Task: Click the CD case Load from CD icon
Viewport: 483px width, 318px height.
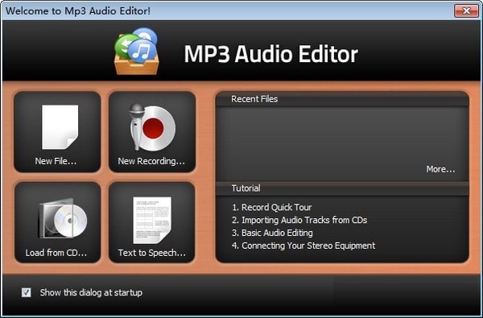Action: [63, 219]
